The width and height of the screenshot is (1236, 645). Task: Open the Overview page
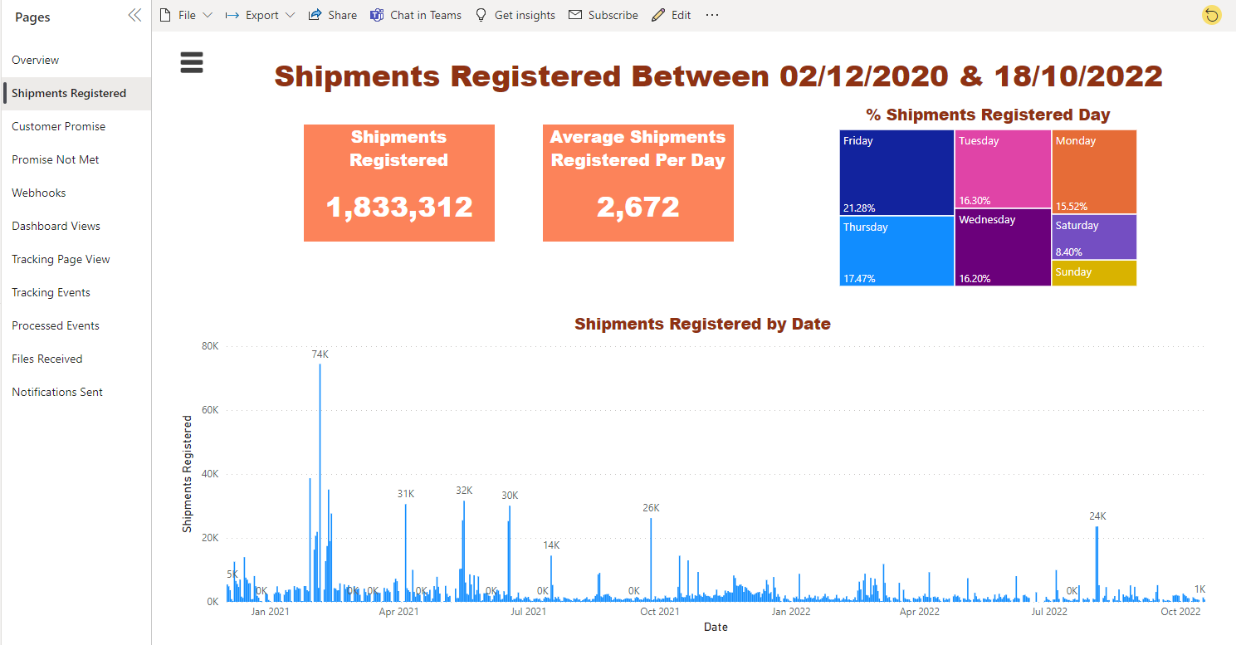[x=76, y=60]
